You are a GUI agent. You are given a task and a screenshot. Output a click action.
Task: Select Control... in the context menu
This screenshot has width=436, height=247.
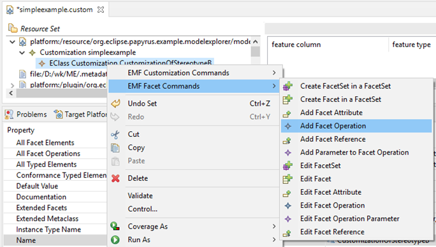tap(194, 209)
